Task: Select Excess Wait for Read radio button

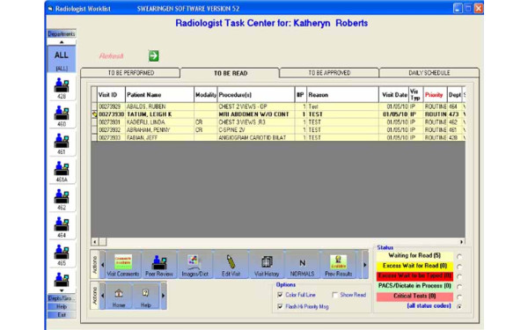Action: [x=459, y=267]
